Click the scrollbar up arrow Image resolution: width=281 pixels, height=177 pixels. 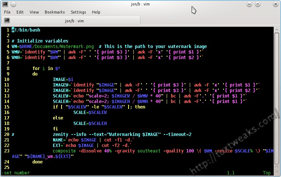[277, 30]
